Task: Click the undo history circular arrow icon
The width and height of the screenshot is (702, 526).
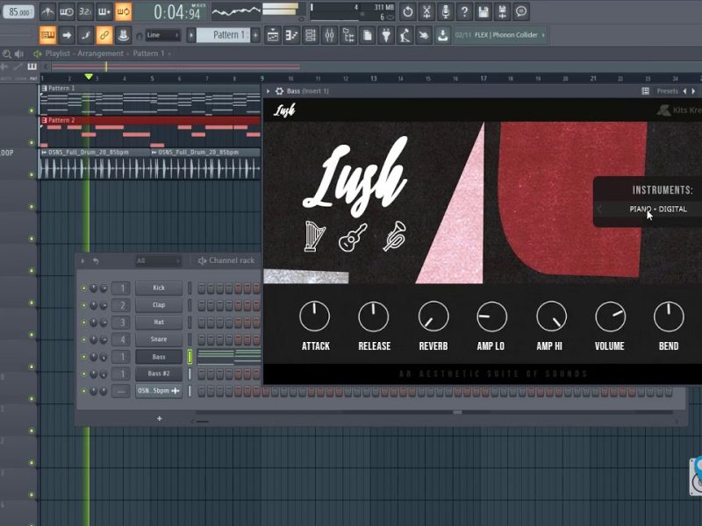Action: 407,12
